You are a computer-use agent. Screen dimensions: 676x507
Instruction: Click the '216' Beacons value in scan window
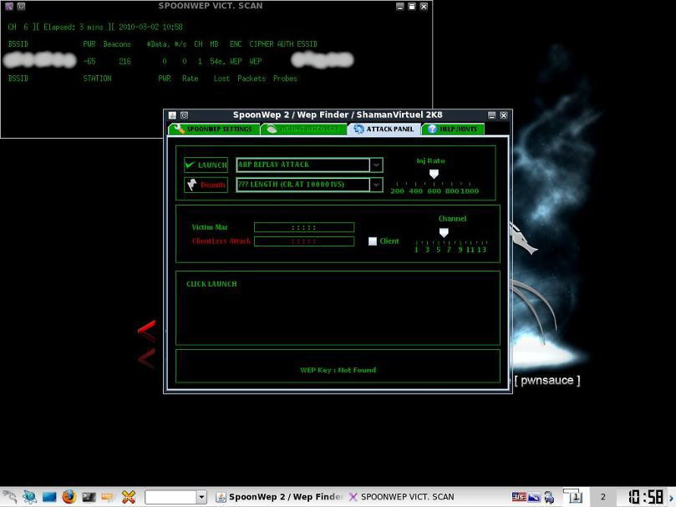[x=125, y=61]
